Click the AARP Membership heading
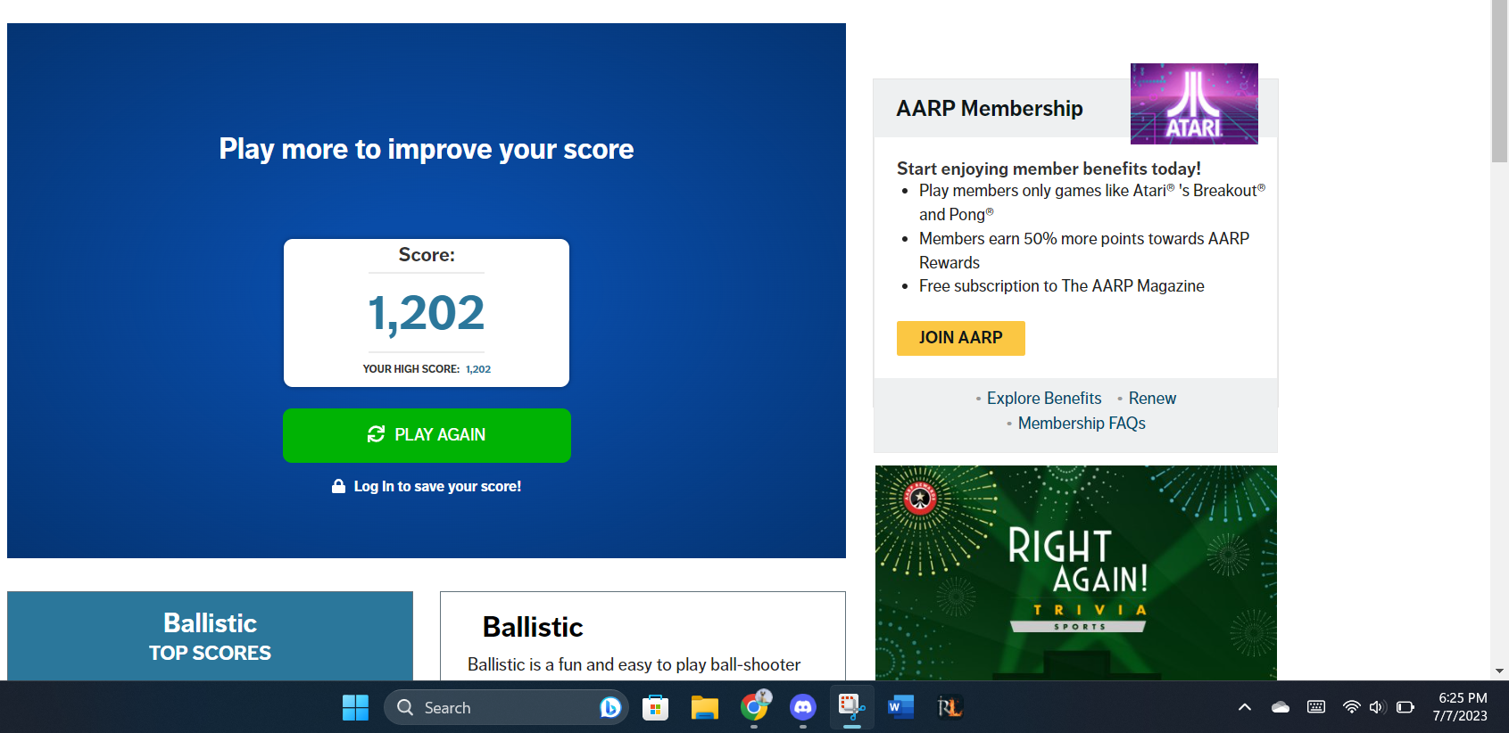1509x733 pixels. [x=990, y=109]
